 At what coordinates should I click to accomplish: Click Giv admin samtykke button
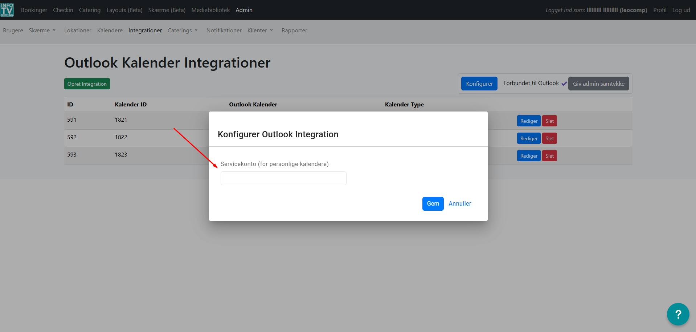pyautogui.click(x=599, y=84)
